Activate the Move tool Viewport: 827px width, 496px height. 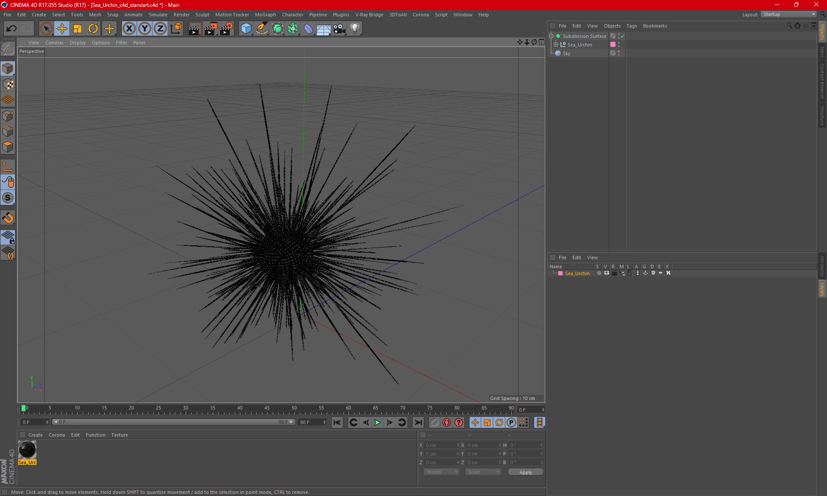pos(62,28)
